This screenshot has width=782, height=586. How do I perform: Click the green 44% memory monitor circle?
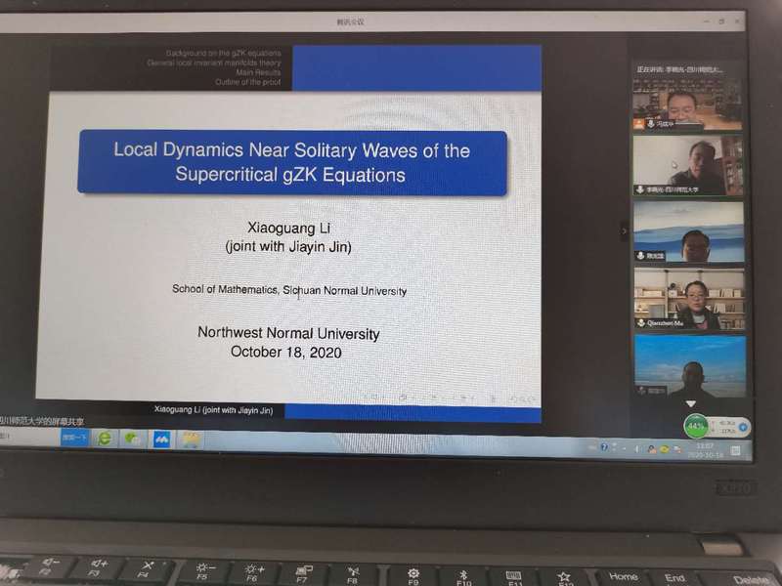[696, 426]
